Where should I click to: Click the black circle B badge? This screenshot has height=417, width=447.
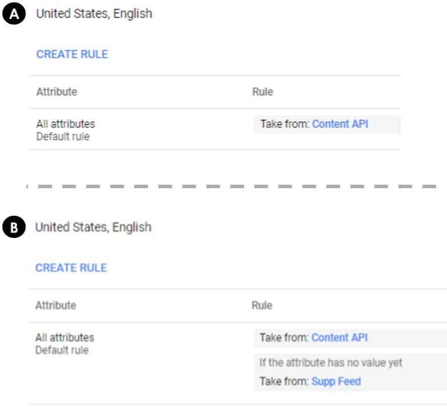pos(14,227)
